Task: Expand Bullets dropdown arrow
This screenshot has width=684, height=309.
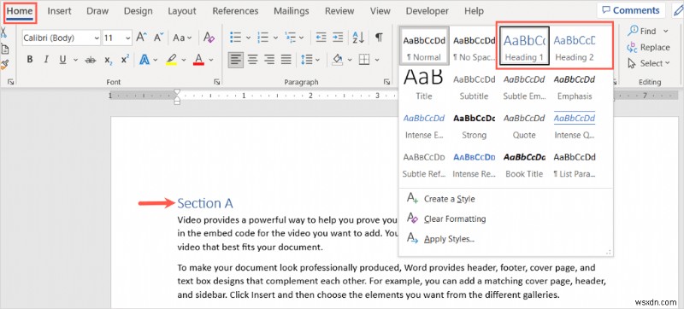Action: coord(248,38)
